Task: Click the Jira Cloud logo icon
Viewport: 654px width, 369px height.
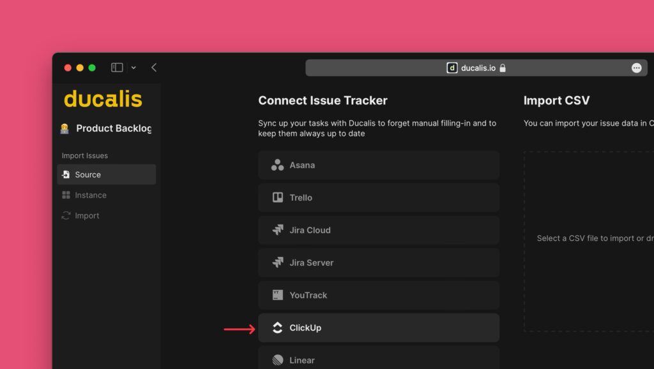Action: 277,230
